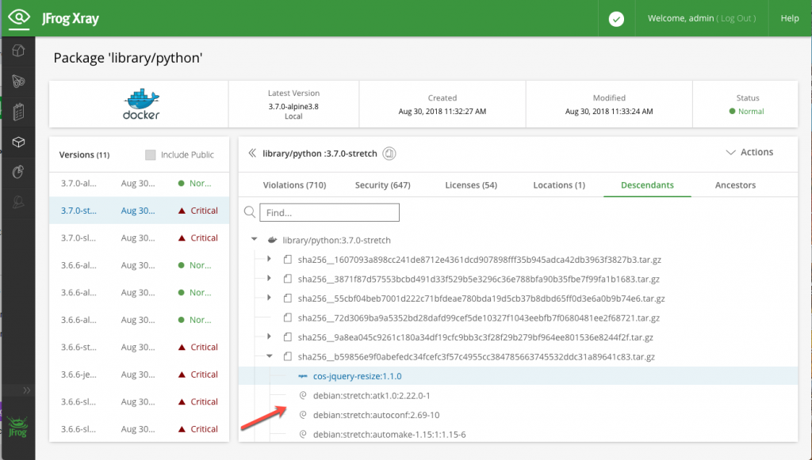Click the Log Out link
The height and width of the screenshot is (460, 812).
tap(737, 18)
